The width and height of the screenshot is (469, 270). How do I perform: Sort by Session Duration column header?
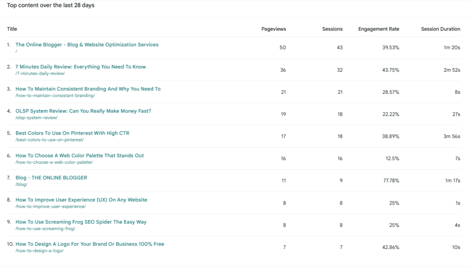(x=440, y=29)
